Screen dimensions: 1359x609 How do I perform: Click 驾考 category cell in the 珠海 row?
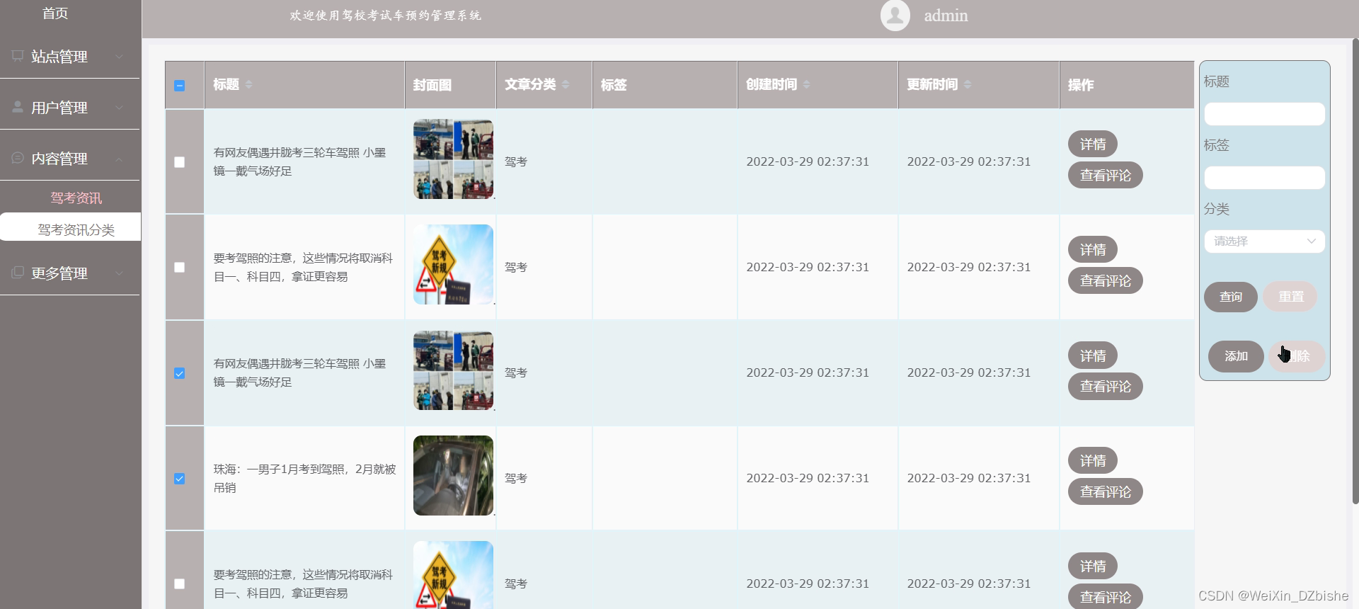click(516, 479)
